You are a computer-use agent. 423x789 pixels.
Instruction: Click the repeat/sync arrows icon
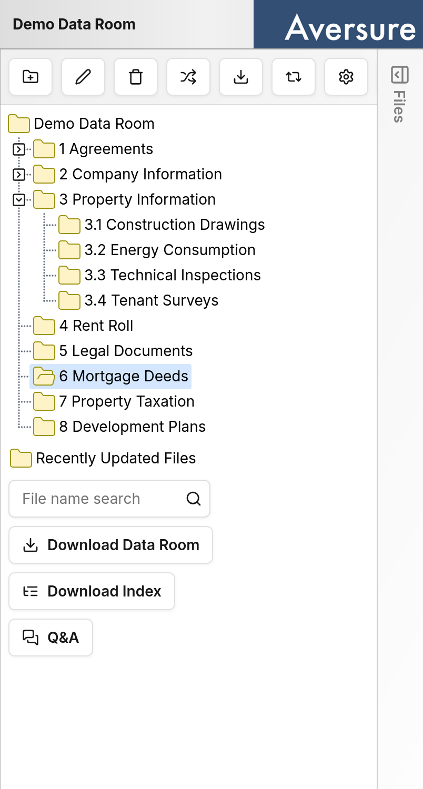[294, 77]
